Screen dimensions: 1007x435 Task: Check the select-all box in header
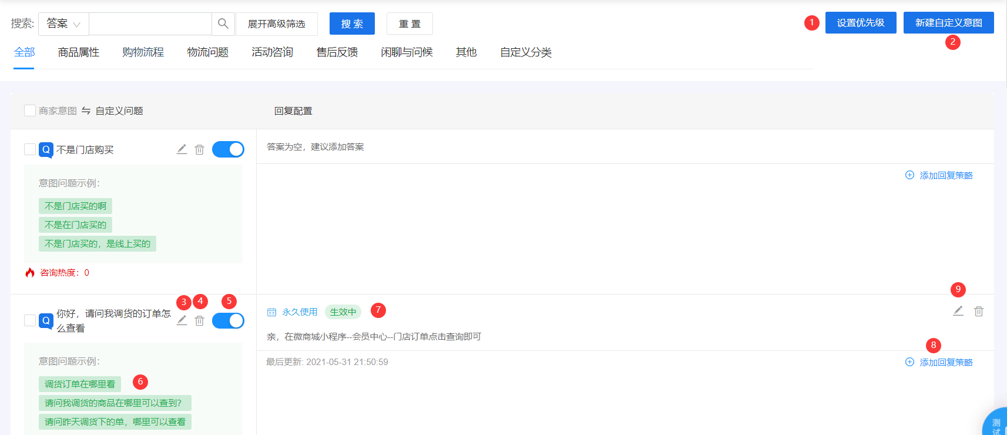[30, 111]
